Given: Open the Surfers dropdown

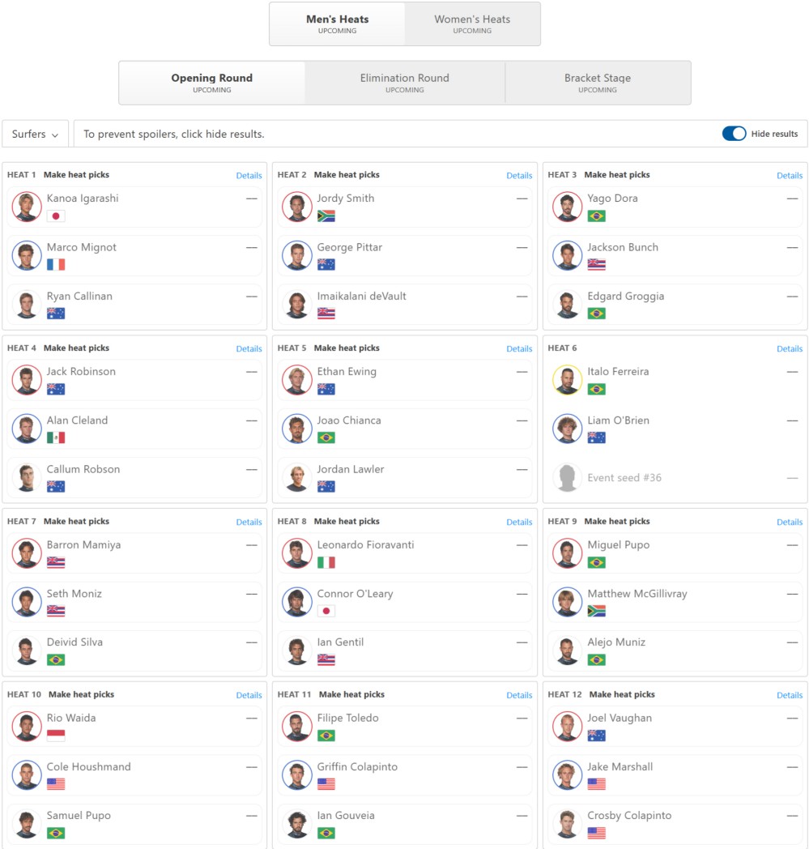Looking at the screenshot, I should [x=35, y=134].
